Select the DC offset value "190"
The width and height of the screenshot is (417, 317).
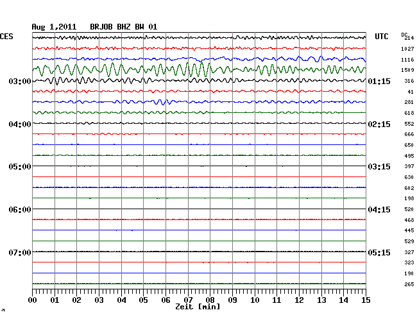tap(409, 273)
